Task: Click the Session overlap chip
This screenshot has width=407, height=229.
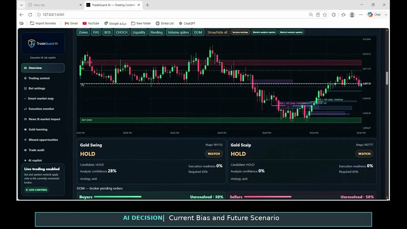Action: 240,32
